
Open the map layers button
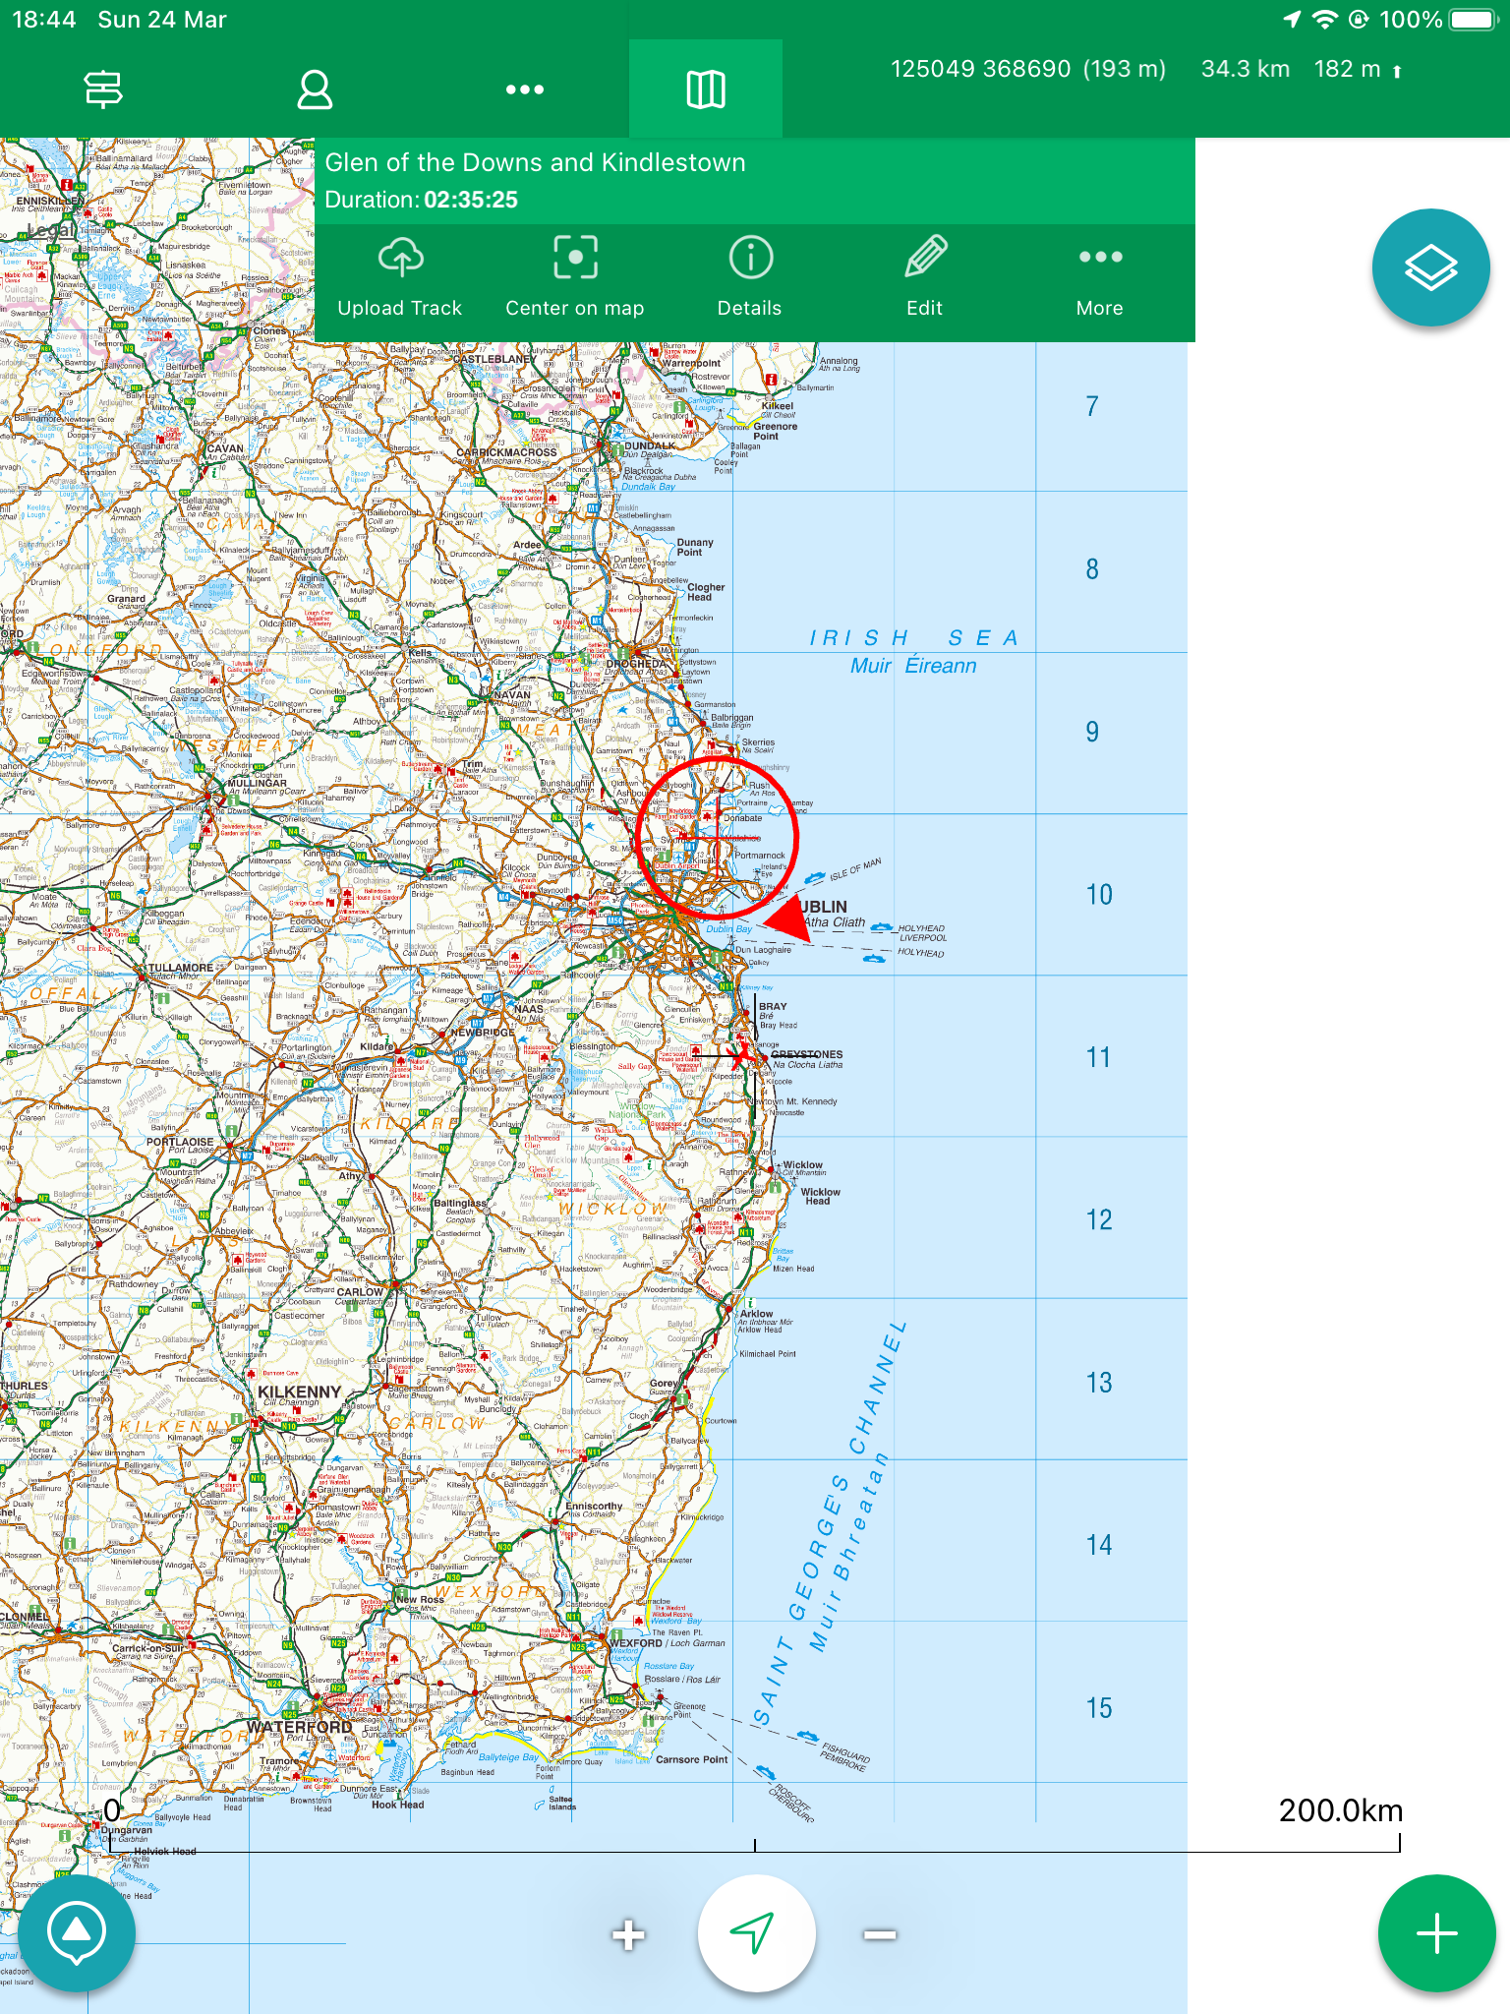point(1430,267)
